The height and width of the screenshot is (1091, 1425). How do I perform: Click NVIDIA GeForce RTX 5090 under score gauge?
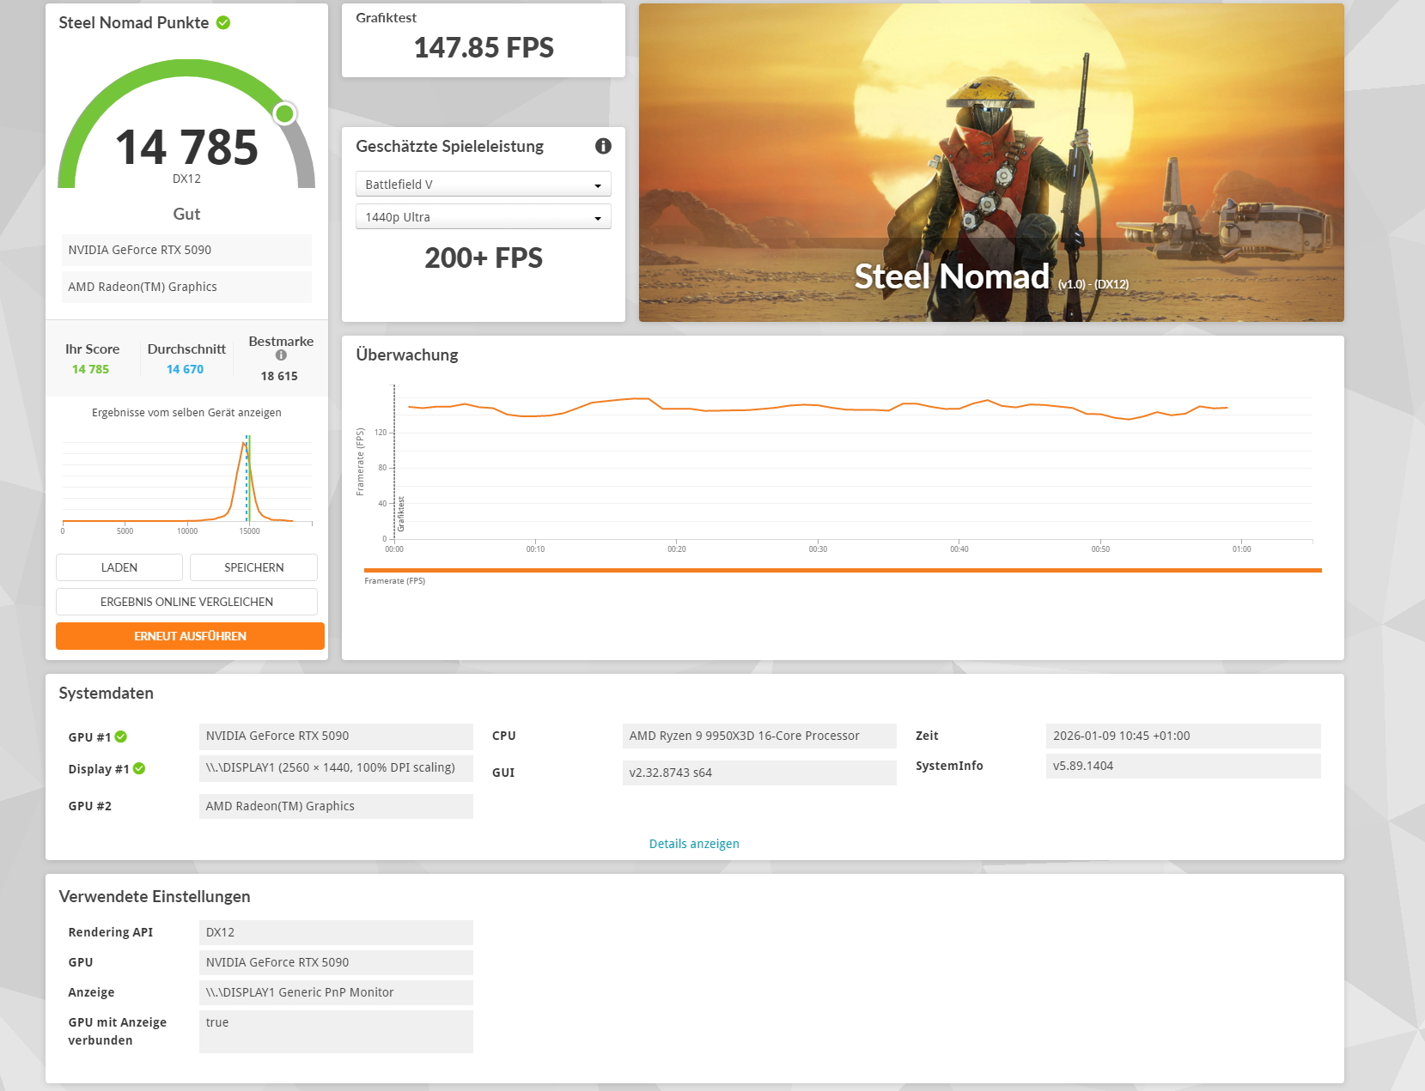pyautogui.click(x=186, y=250)
